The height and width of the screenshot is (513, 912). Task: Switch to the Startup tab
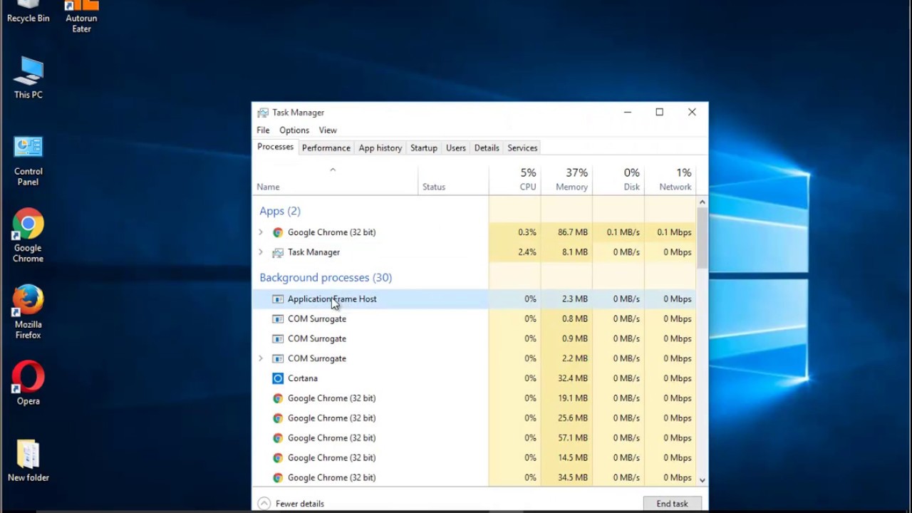tap(424, 148)
